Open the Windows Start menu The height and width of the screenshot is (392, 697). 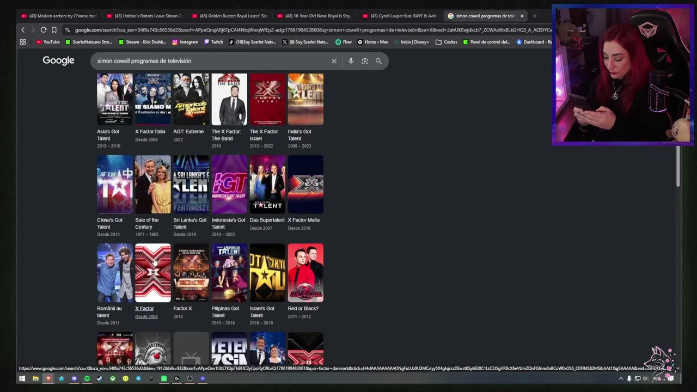coord(22,378)
